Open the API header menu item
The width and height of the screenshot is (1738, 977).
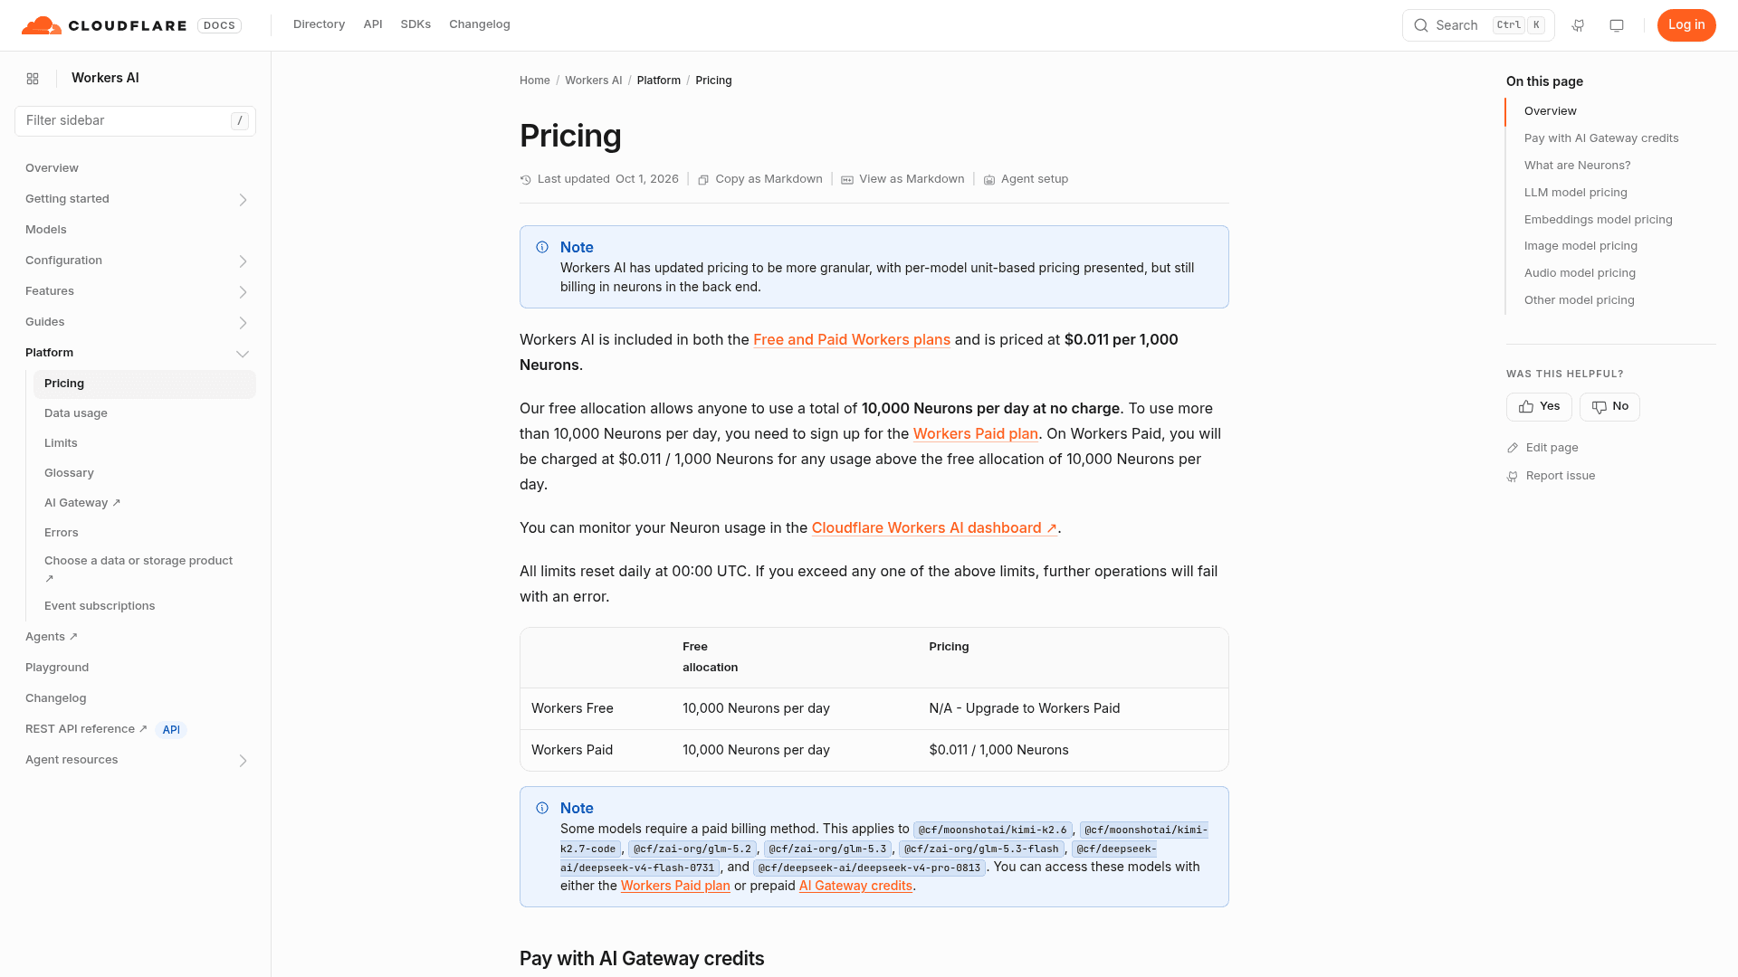coord(373,24)
